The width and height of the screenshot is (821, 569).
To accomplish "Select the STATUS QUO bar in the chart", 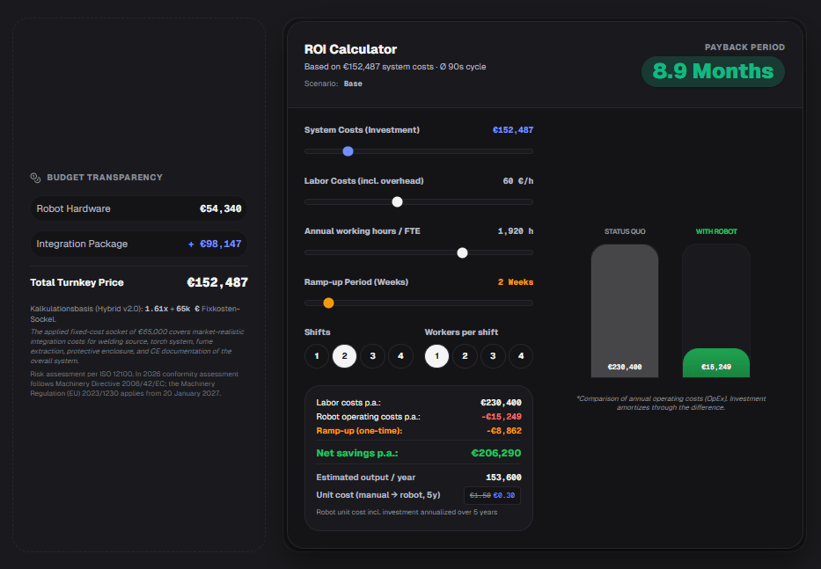I will [624, 308].
